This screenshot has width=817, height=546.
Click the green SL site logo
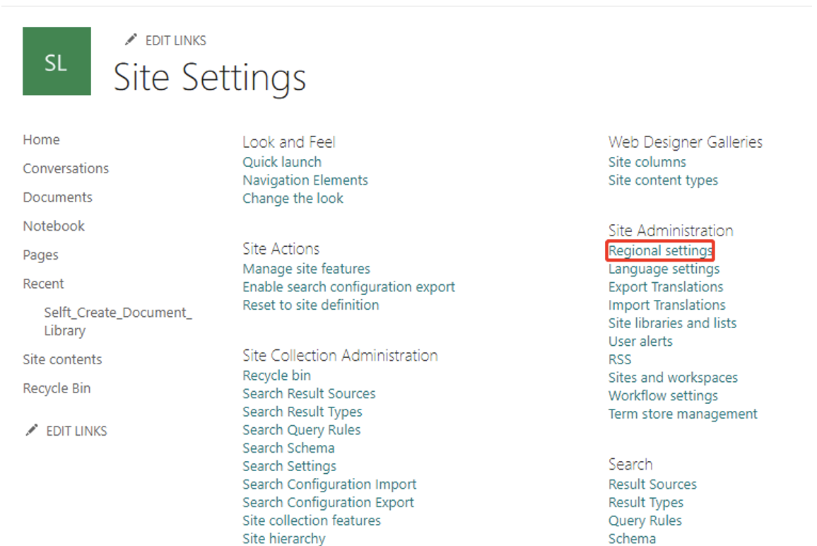click(57, 62)
